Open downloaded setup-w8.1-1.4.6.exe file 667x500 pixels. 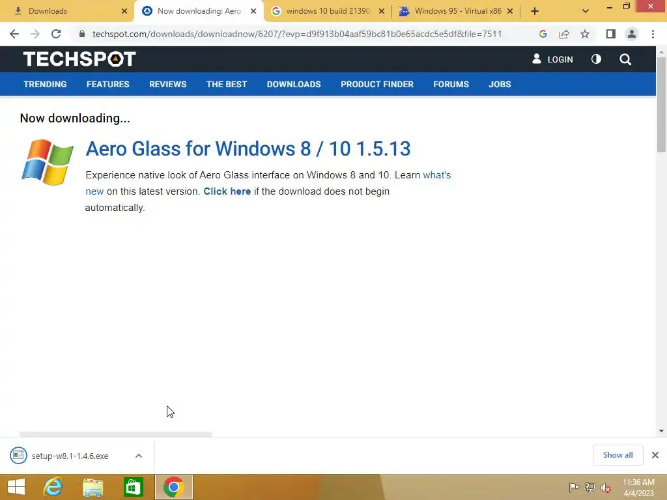[70, 456]
